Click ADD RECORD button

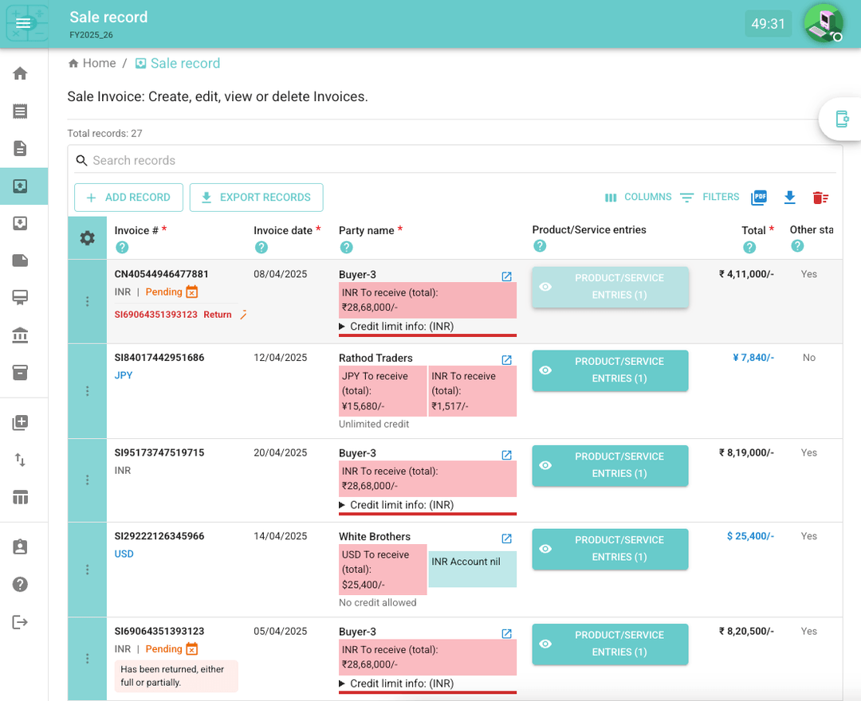128,198
